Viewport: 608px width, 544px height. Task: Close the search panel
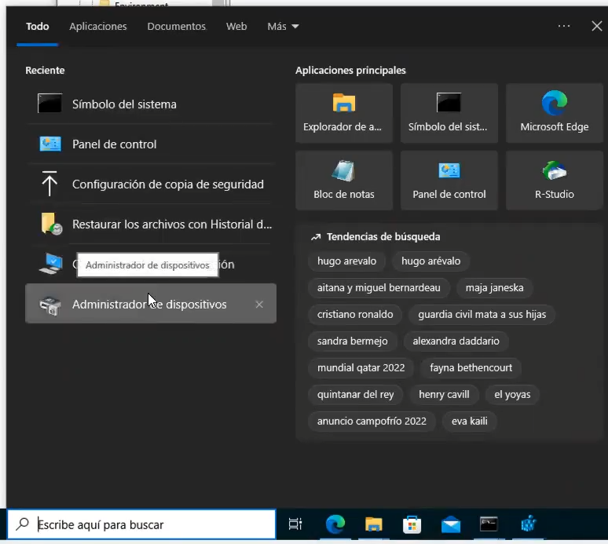point(597,26)
